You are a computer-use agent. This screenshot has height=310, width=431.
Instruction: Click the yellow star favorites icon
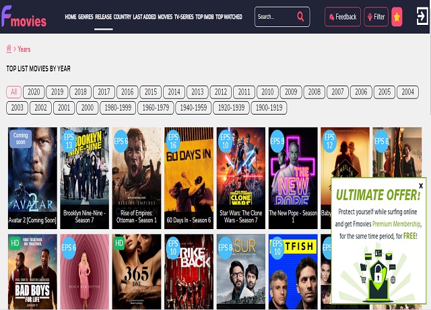point(397,17)
